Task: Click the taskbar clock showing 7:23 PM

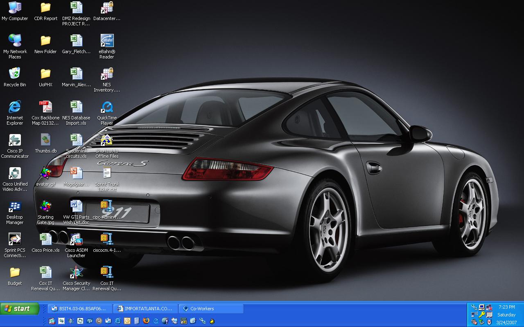Action: [x=506, y=307]
